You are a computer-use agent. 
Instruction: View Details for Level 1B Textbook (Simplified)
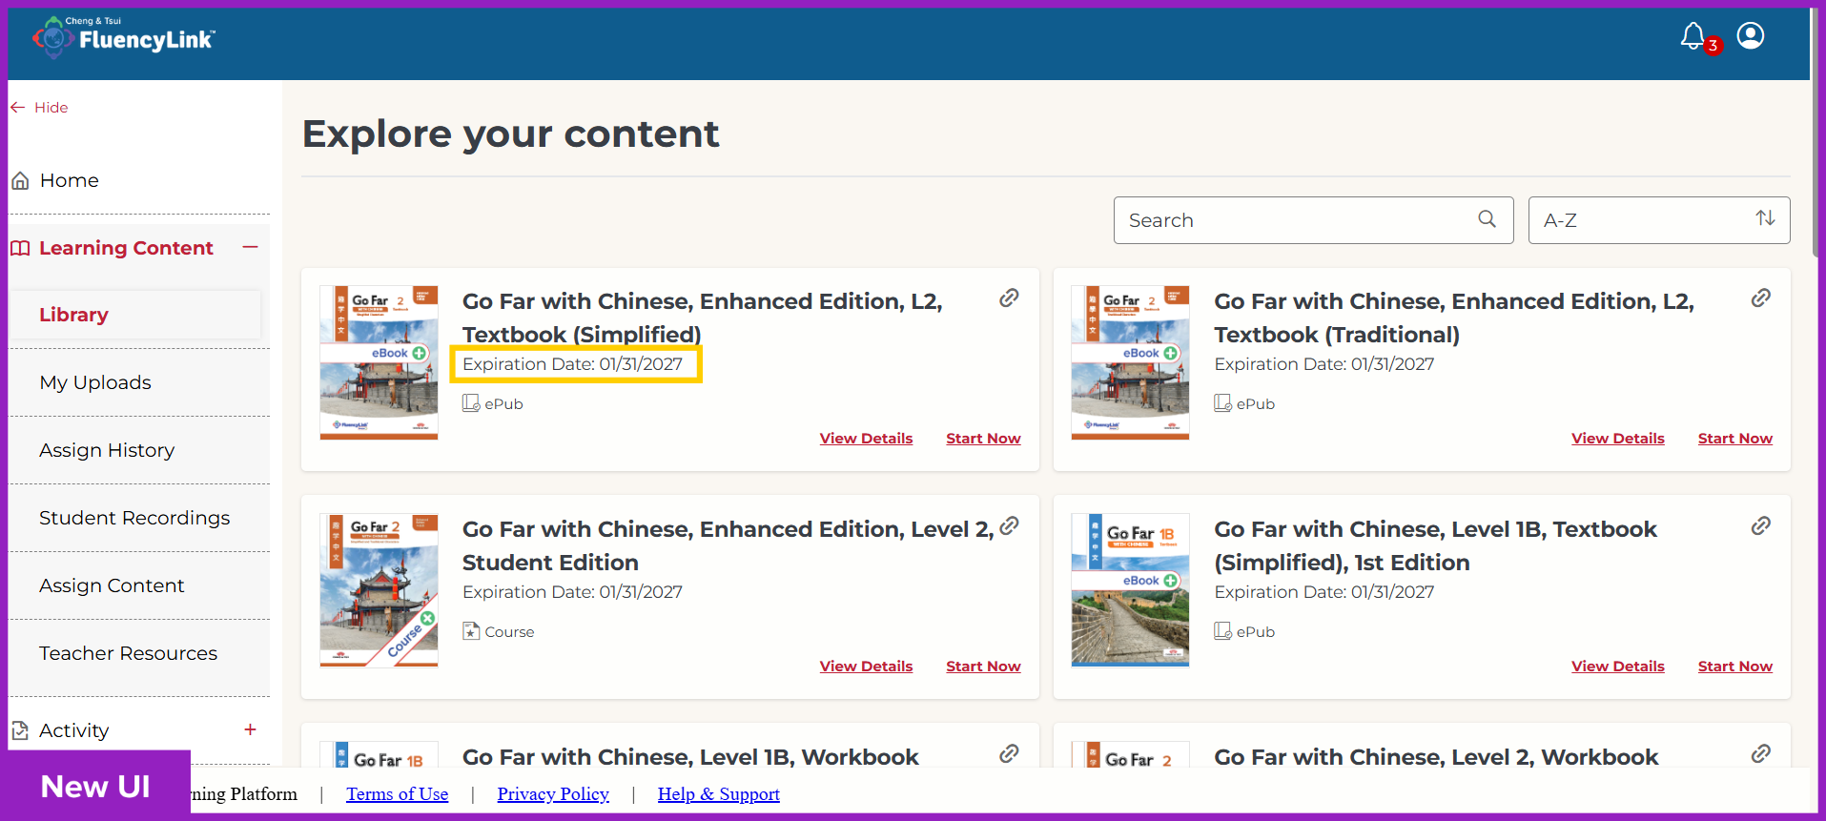pos(1617,667)
